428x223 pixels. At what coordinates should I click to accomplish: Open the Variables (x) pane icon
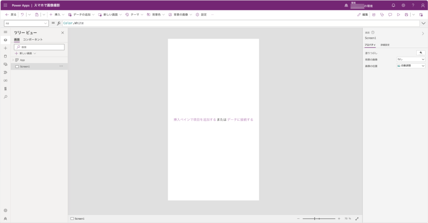(x=5, y=80)
